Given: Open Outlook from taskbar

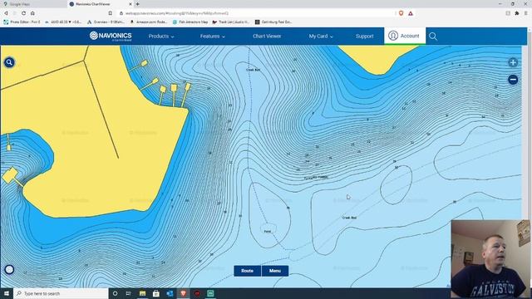Looking at the screenshot, I should (170, 293).
